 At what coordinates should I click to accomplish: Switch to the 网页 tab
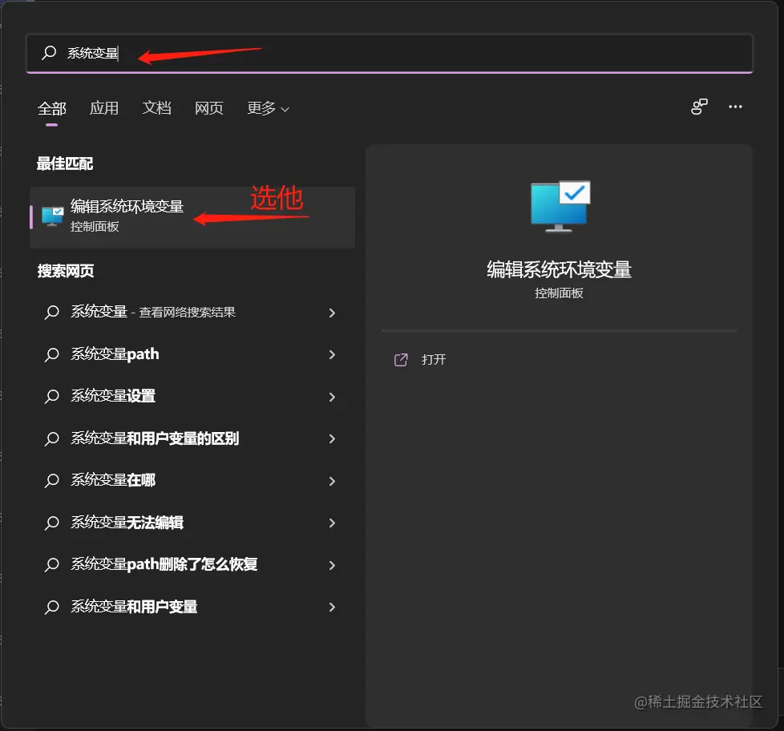click(209, 108)
